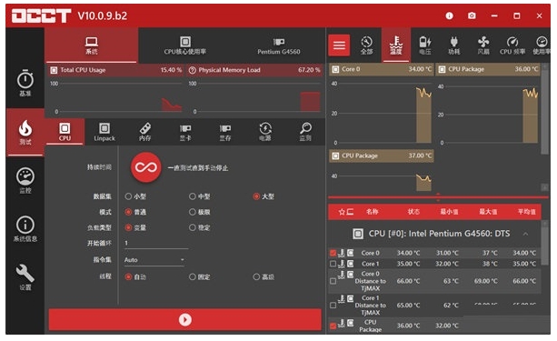Take a screenshot with the camera icon
The image size is (557, 341).
coord(472,15)
